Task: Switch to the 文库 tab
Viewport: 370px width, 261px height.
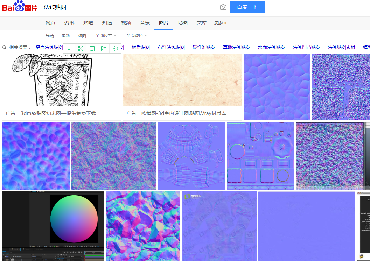Action: tap(201, 23)
